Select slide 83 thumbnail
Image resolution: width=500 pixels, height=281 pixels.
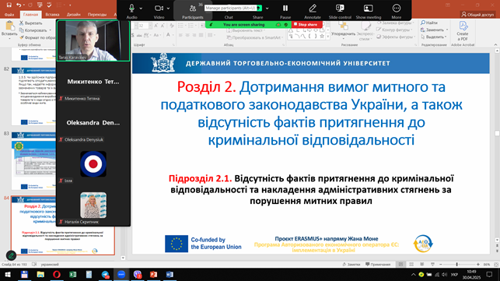coord(33,161)
